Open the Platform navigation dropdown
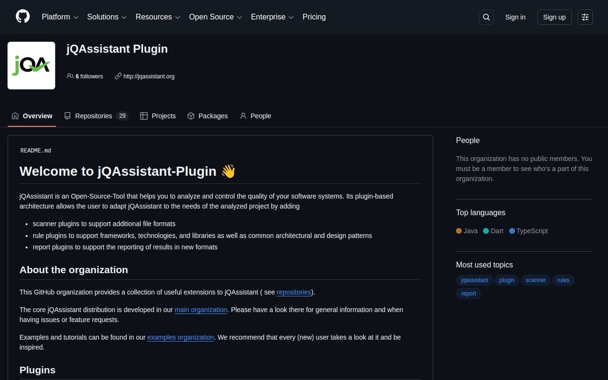The height and width of the screenshot is (380, 608). click(x=56, y=17)
